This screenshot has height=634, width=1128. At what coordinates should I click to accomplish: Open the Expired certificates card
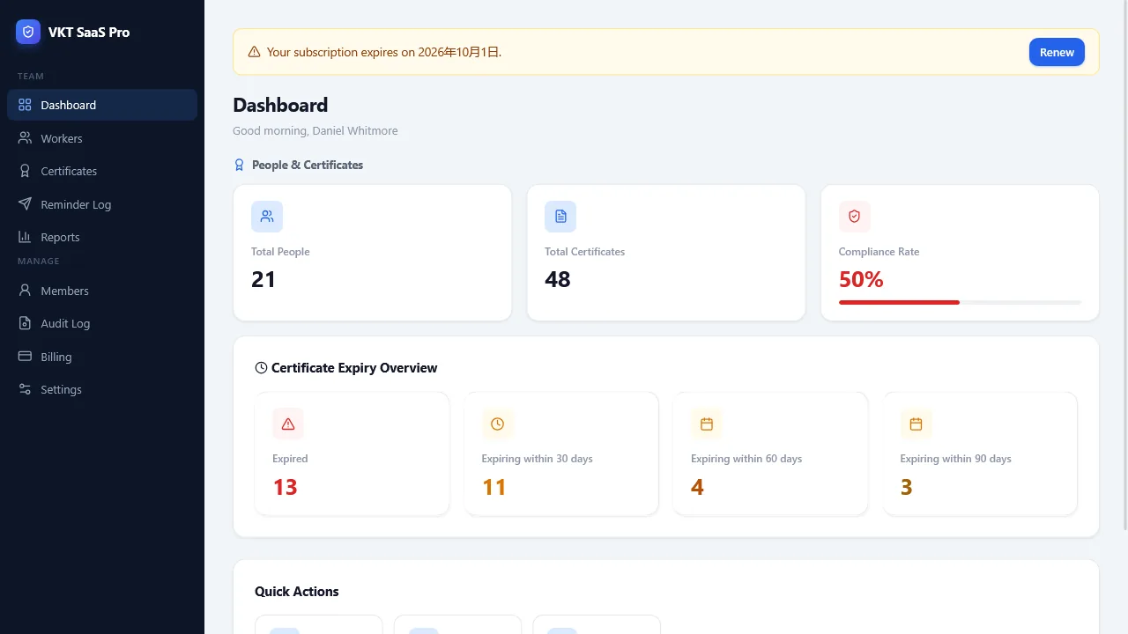352,453
